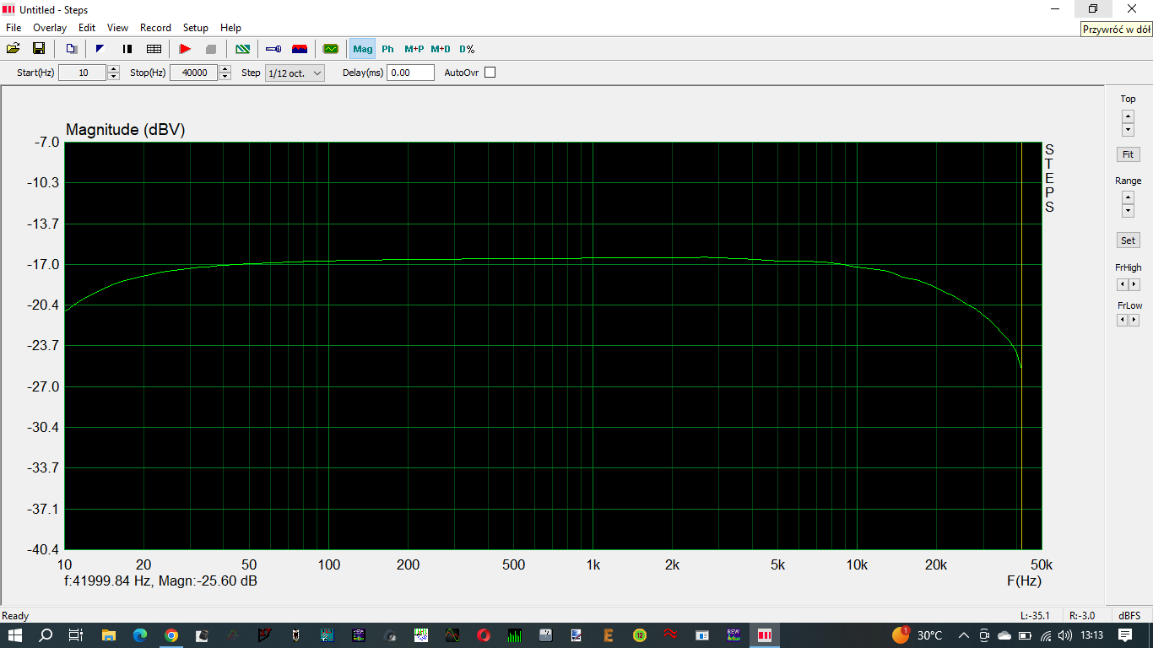Click the green striped overlay icon

242,49
